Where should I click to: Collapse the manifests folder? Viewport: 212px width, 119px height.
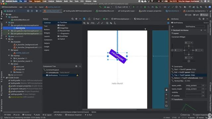click(6, 17)
